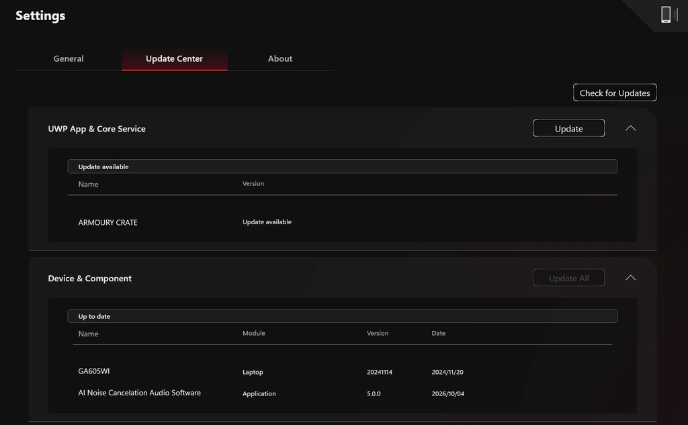Image resolution: width=688 pixels, height=425 pixels.
Task: Collapse the UWP App & Core Service section
Action: [630, 128]
